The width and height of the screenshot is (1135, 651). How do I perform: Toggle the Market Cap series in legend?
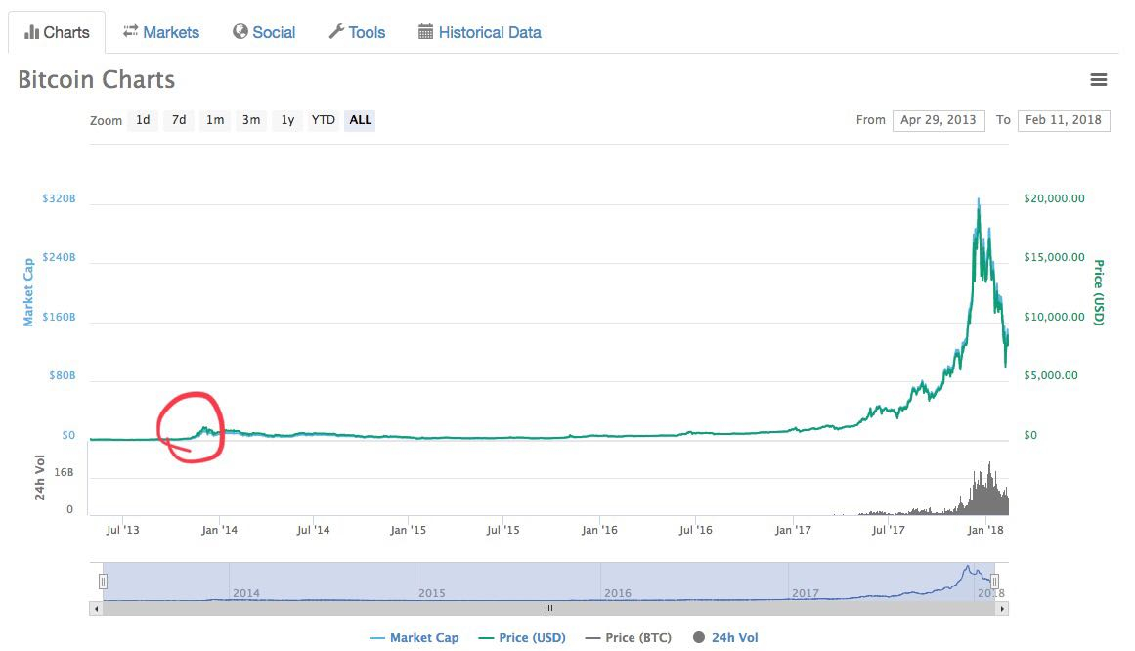(x=415, y=638)
